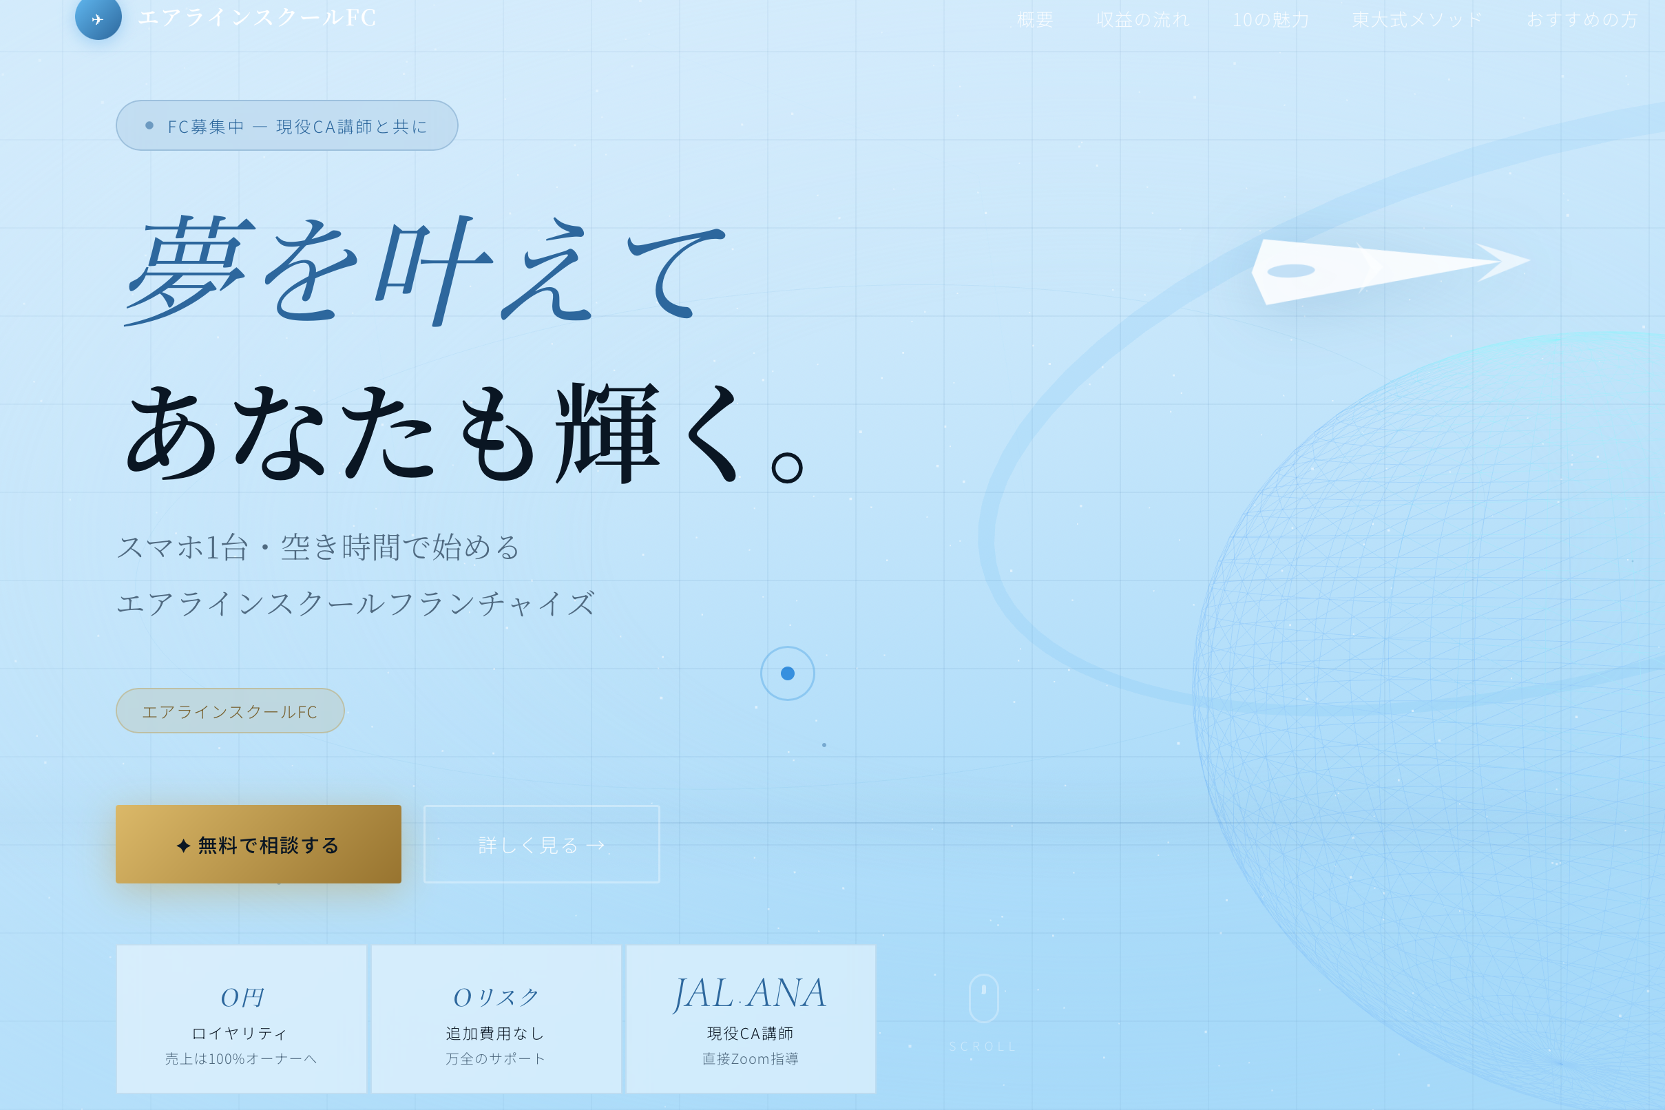Click the 無料で相談する button

258,844
